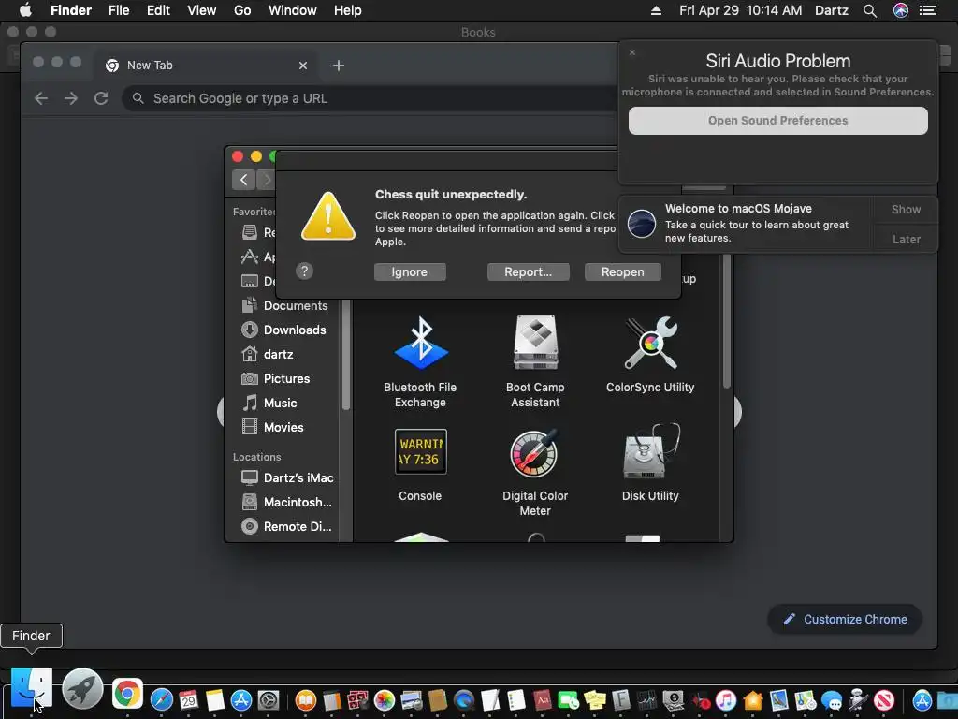
Task: Open a new Chrome tab with plus
Action: point(339,66)
